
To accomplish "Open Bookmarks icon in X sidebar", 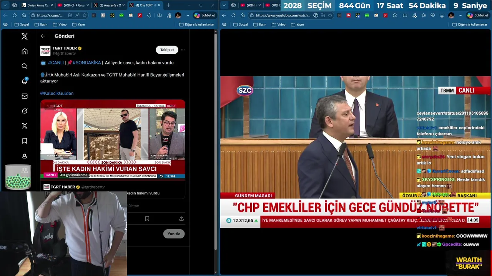I will (x=25, y=141).
